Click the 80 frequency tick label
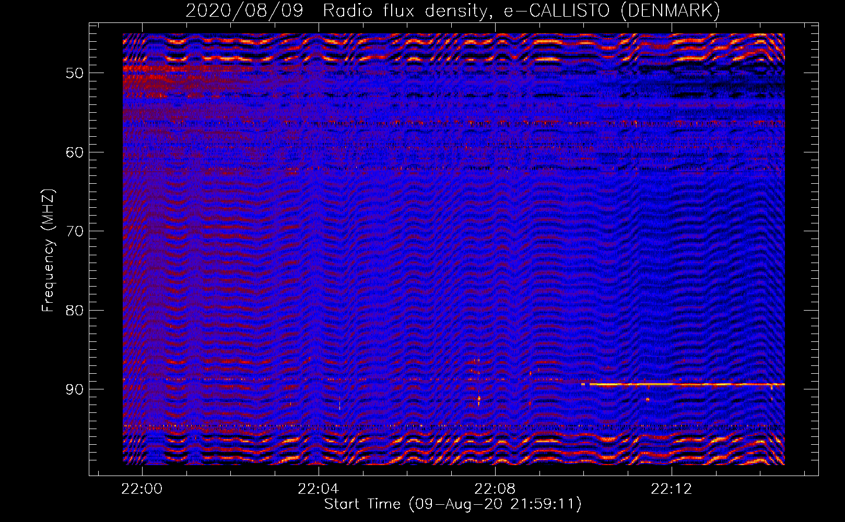 pyautogui.click(x=75, y=311)
